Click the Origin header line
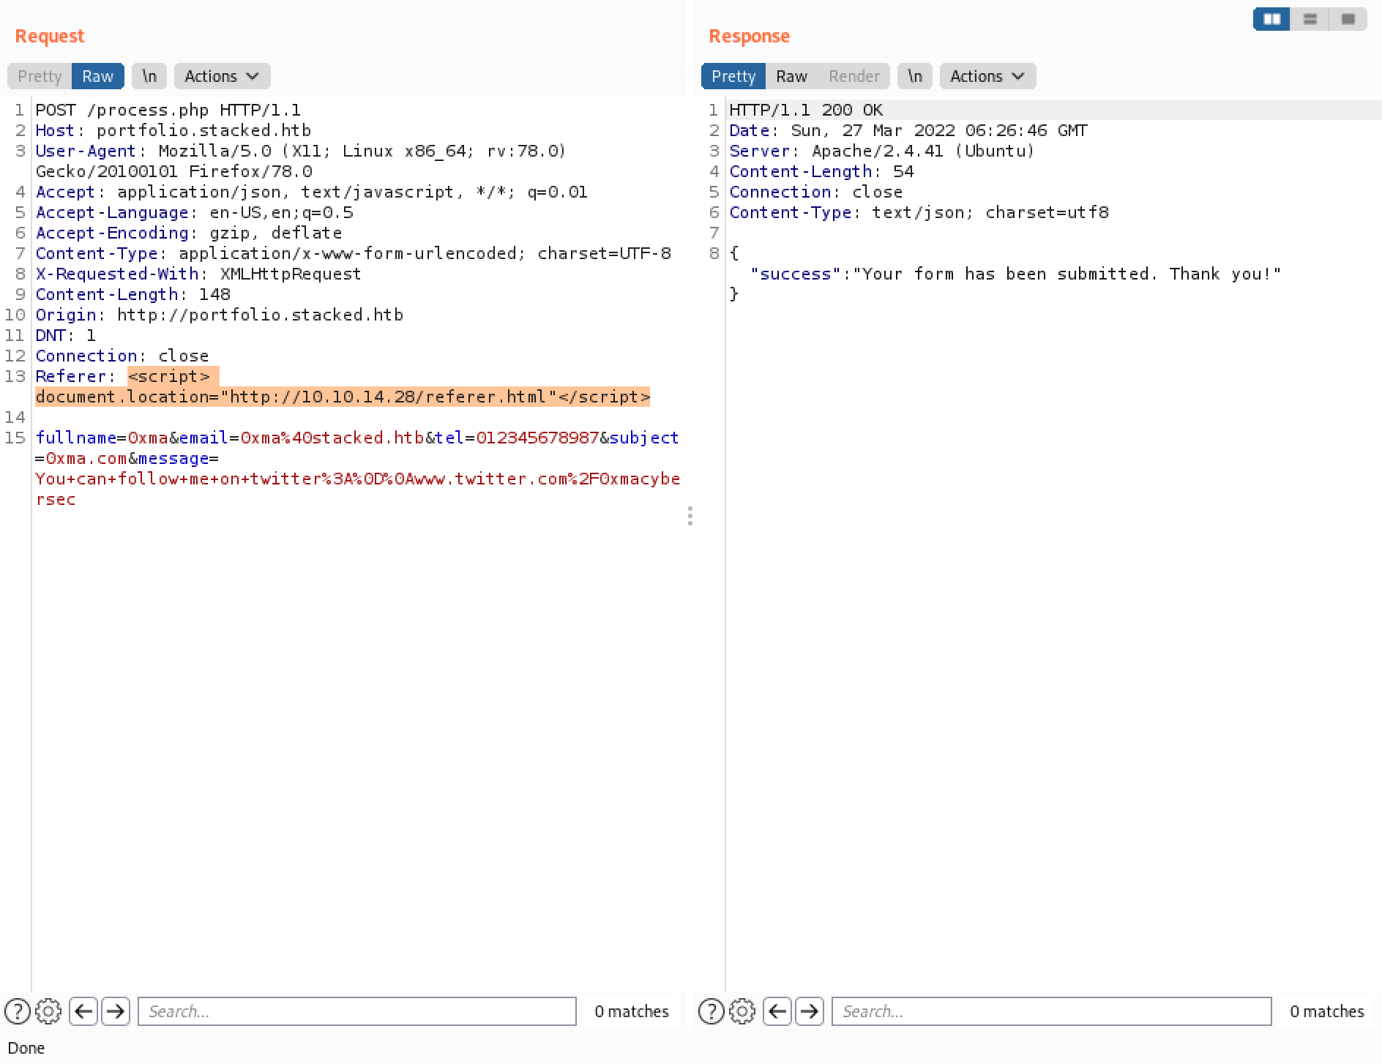The height and width of the screenshot is (1064, 1382). pyautogui.click(x=220, y=315)
